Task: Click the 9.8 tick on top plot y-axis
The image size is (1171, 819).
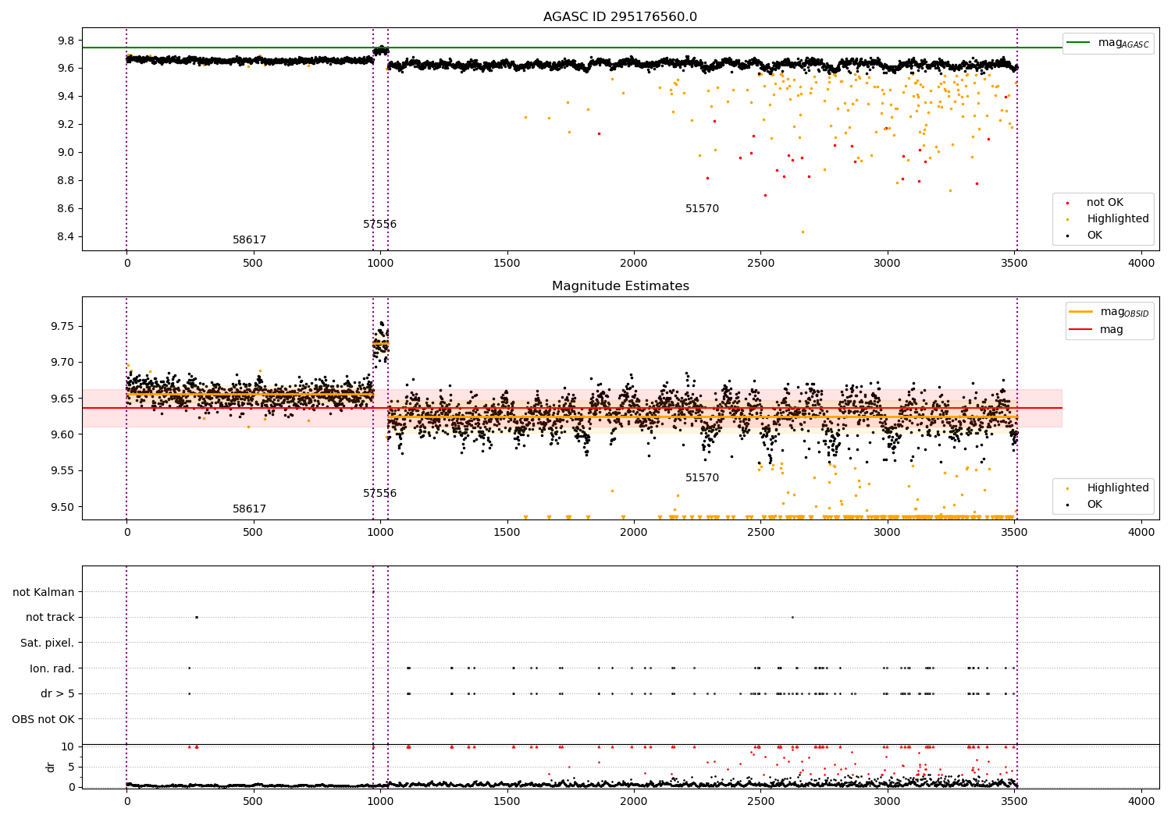Action: (x=65, y=41)
